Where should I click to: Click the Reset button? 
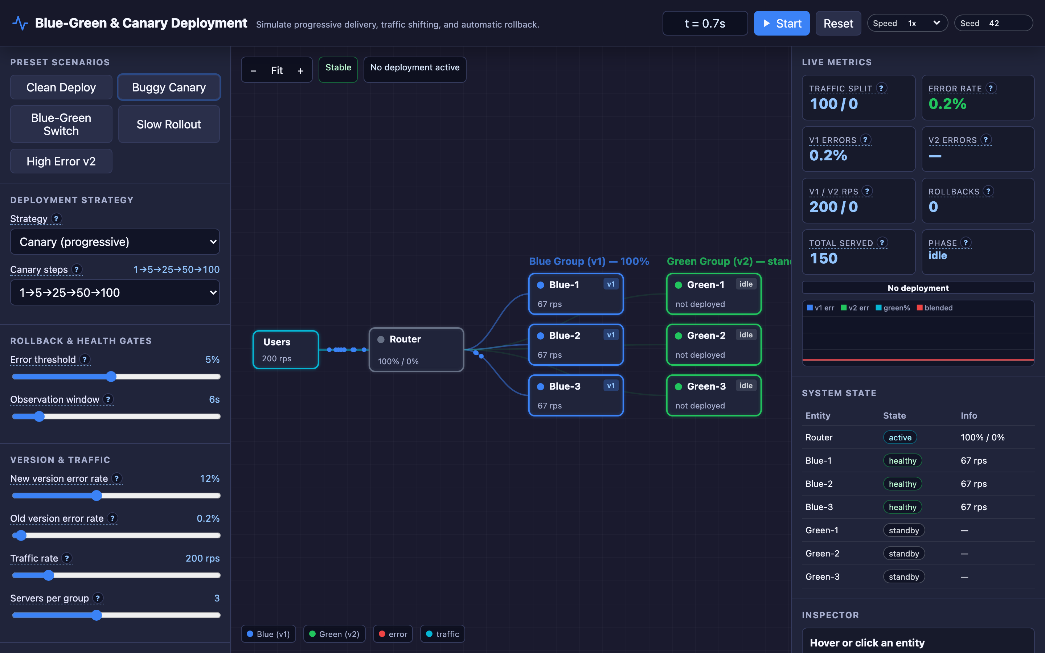pyautogui.click(x=838, y=23)
